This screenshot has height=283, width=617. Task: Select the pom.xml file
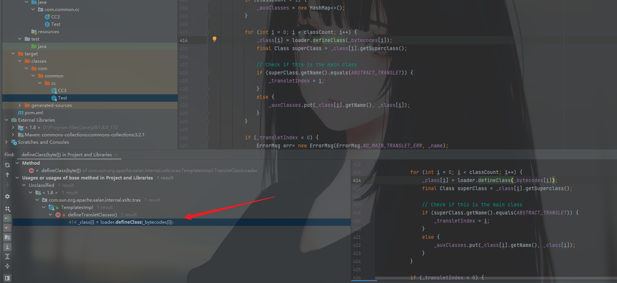(34, 113)
